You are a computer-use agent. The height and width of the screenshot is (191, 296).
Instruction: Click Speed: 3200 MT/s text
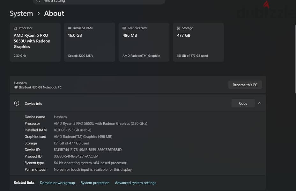pos(81,56)
